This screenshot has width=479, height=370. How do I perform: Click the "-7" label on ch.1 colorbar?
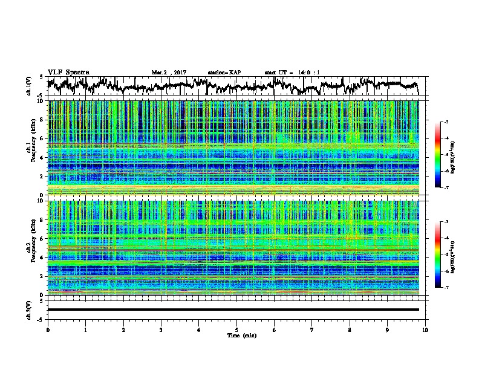coord(446,187)
